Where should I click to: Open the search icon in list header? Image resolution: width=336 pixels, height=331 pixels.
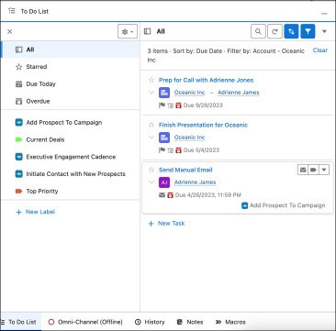coord(258,31)
